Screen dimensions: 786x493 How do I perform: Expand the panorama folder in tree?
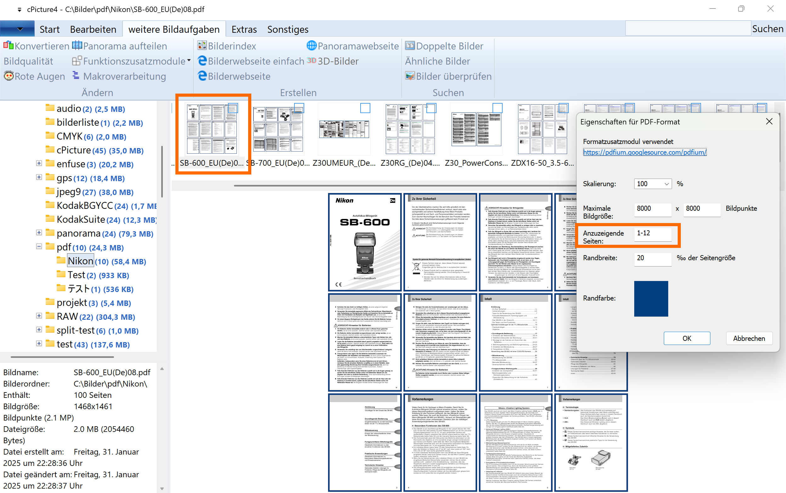39,233
